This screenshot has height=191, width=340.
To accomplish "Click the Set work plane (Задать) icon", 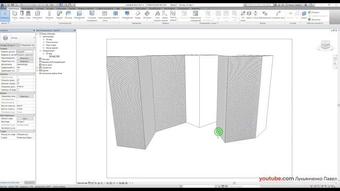I will [304, 15].
